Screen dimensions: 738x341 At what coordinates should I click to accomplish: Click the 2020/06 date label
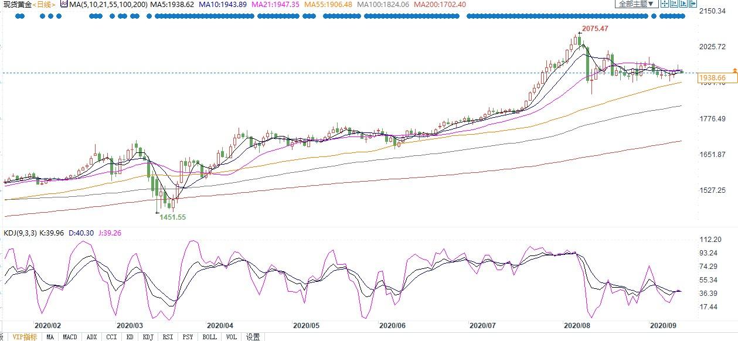point(393,325)
